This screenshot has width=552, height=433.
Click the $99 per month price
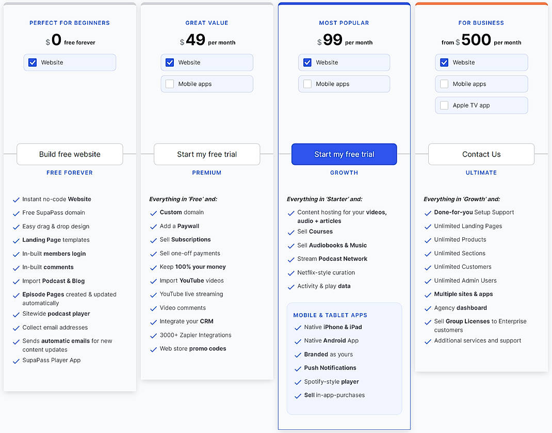click(x=344, y=40)
